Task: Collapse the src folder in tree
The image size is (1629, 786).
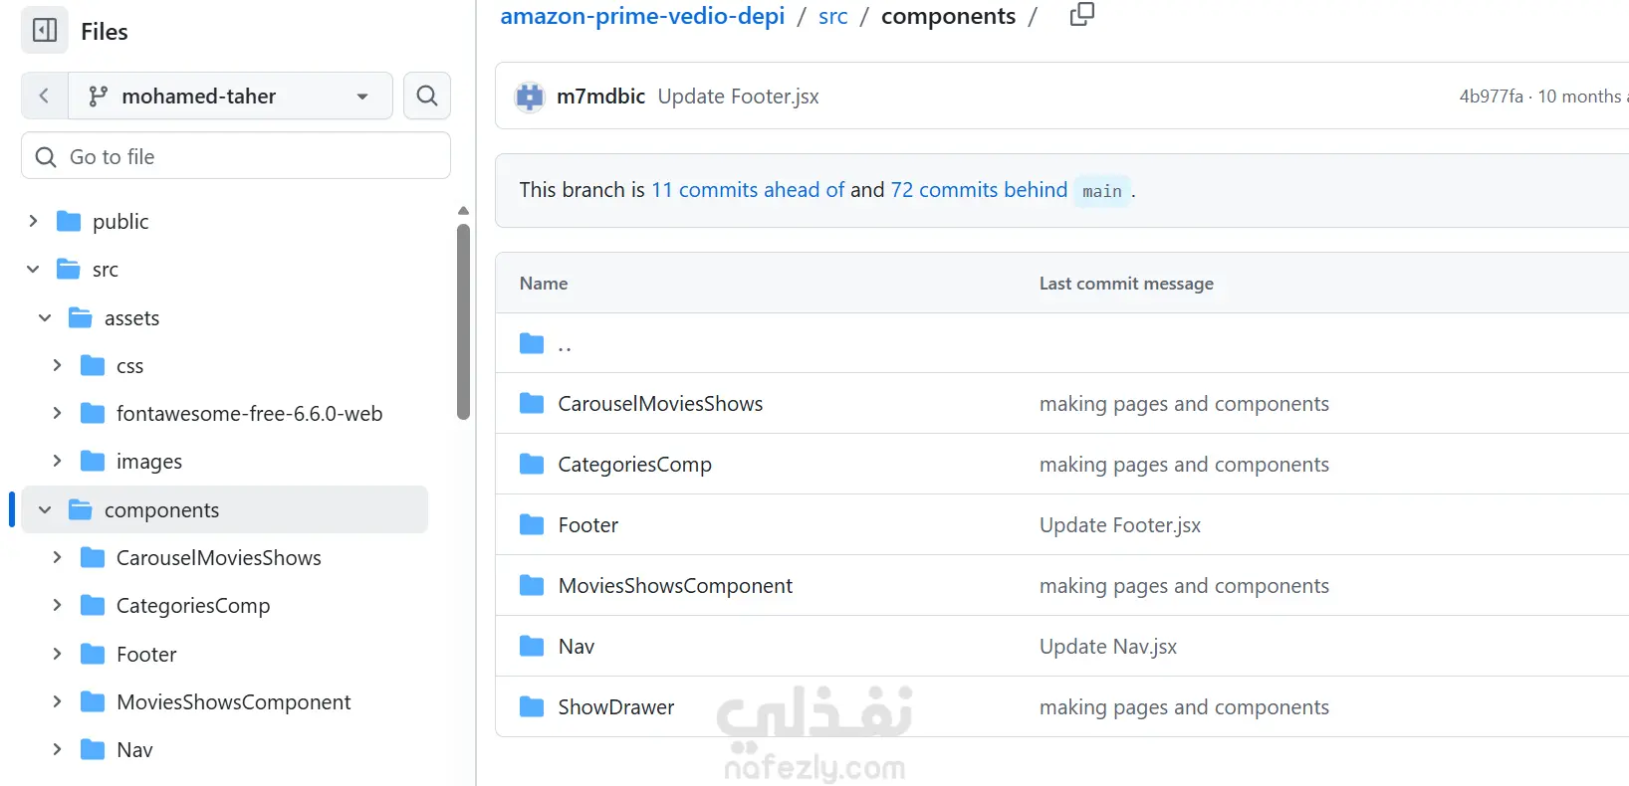Action: point(33,270)
